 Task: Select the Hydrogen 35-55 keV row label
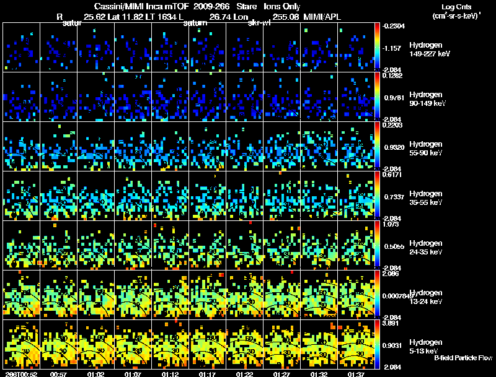(x=426, y=198)
